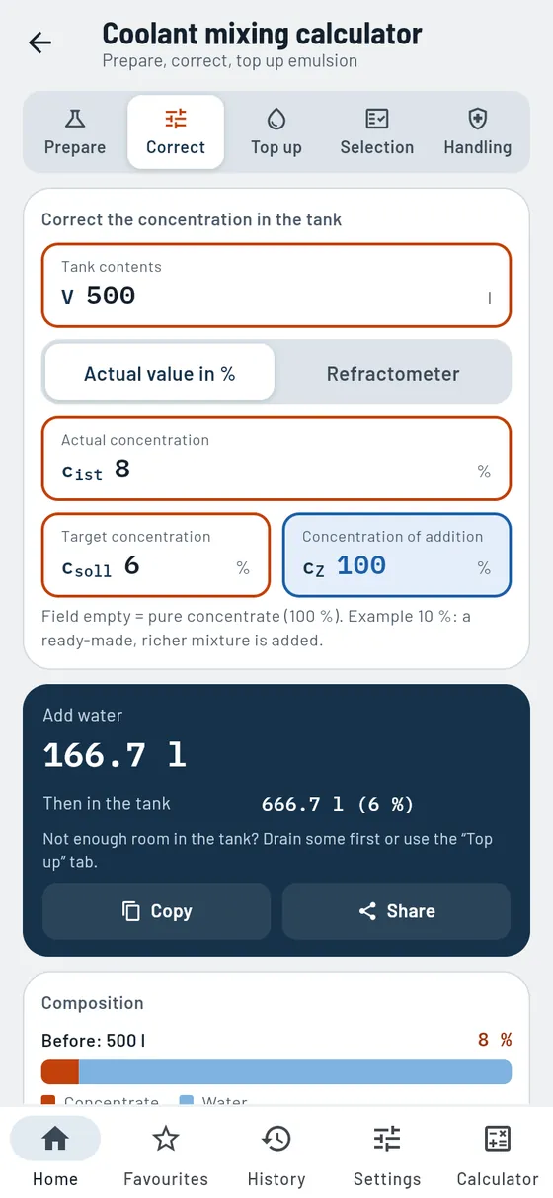
Task: Edit the Tank contents volume field
Action: [x=276, y=285]
